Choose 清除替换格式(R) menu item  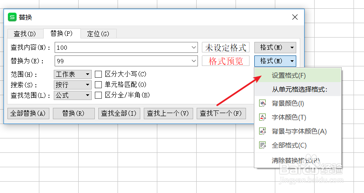[298, 160]
